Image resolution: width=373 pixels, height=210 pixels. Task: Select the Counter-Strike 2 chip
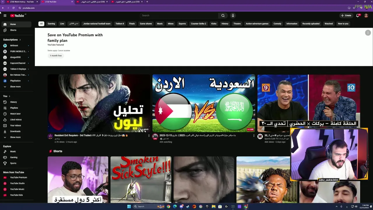pos(198,24)
